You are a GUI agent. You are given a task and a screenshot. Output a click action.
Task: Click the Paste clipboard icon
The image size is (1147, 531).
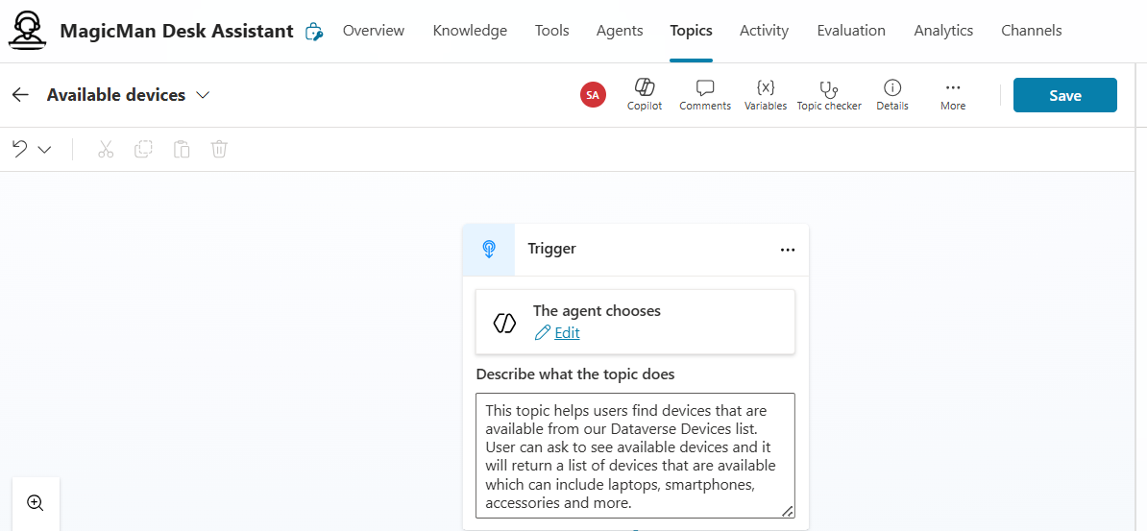(182, 149)
